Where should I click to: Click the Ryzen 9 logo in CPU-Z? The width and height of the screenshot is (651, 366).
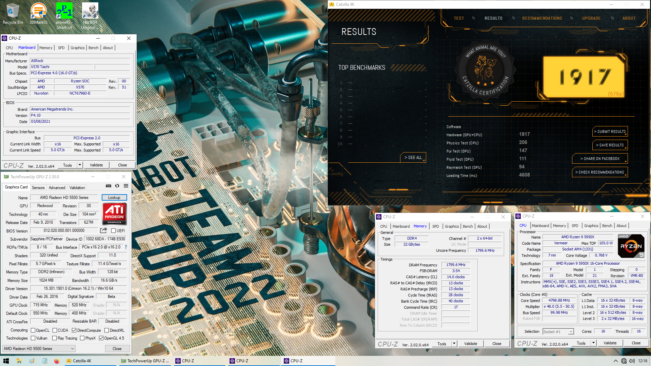coord(631,246)
